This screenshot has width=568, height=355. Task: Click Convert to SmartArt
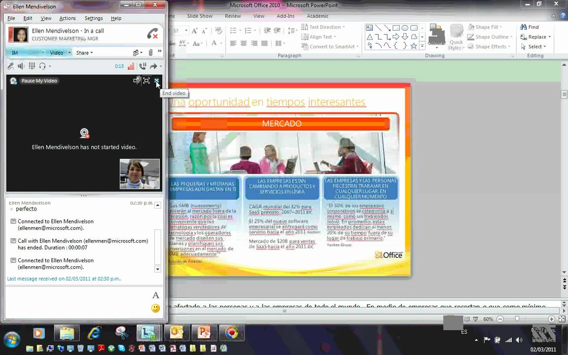330,46
